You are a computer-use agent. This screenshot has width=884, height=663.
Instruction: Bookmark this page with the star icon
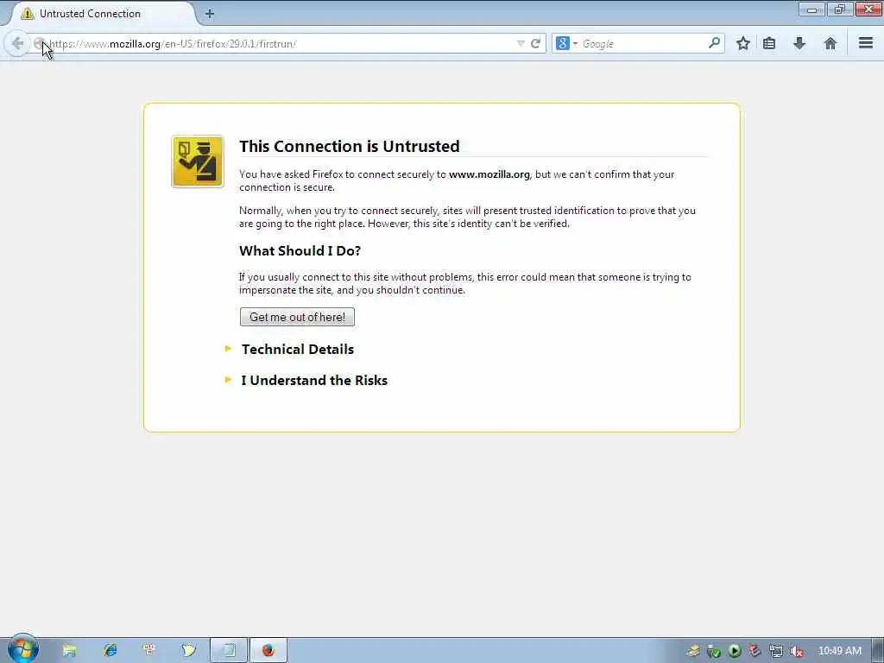click(743, 43)
